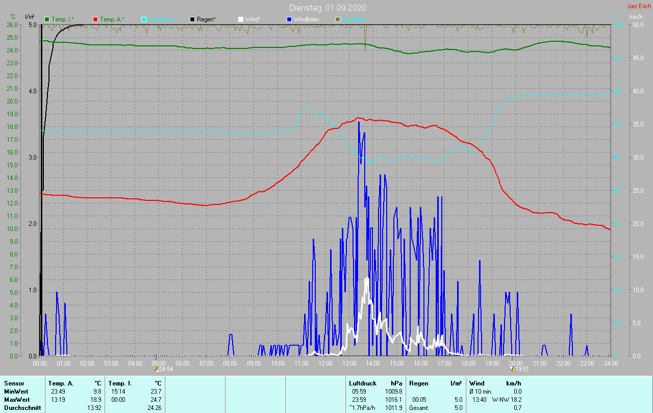Click the olive legend square after Windböen
Image resolution: width=653 pixels, height=413 pixels.
pos(338,19)
